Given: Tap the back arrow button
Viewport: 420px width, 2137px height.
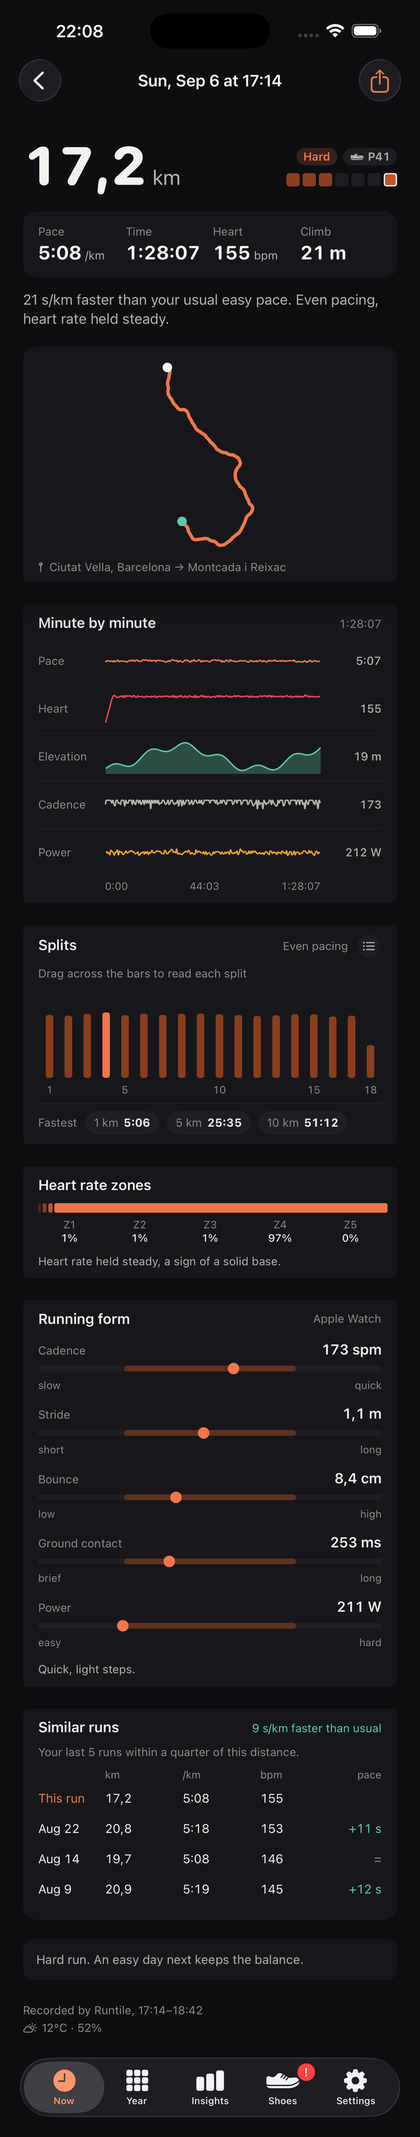Looking at the screenshot, I should pyautogui.click(x=39, y=80).
